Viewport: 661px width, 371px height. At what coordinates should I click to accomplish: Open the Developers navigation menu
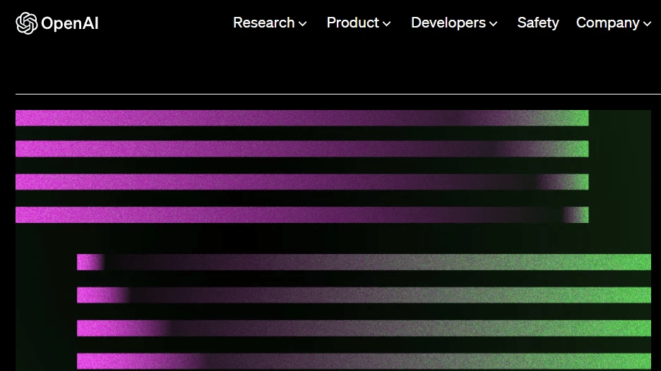448,23
